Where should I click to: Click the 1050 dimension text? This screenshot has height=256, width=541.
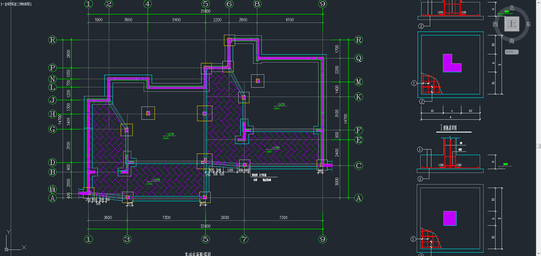[69, 73]
